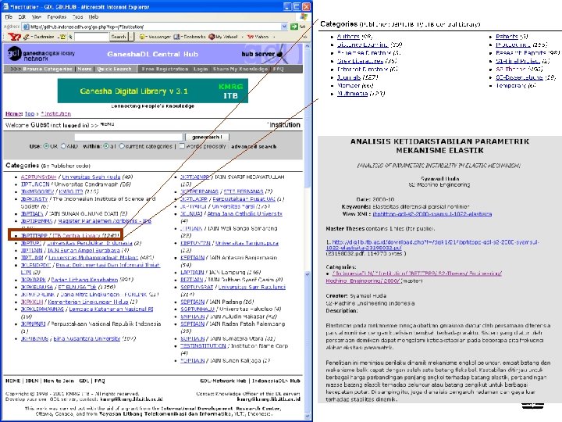This screenshot has height=422, width=562.
Task: Click the Authors category link in the right panel
Action: [x=348, y=36]
